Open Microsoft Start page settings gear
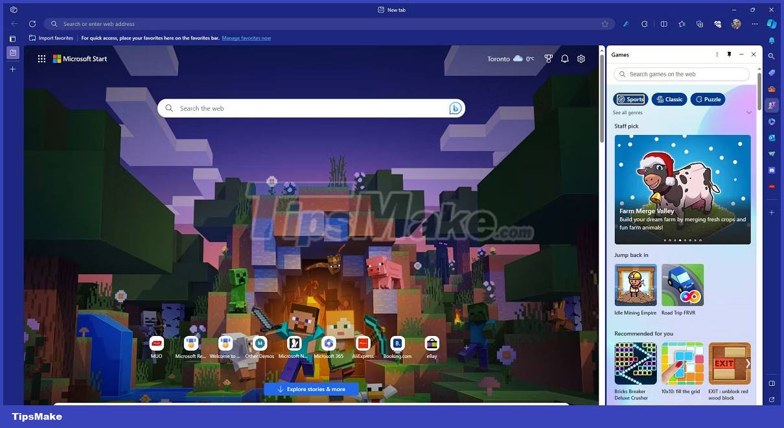The width and height of the screenshot is (784, 428). click(581, 58)
